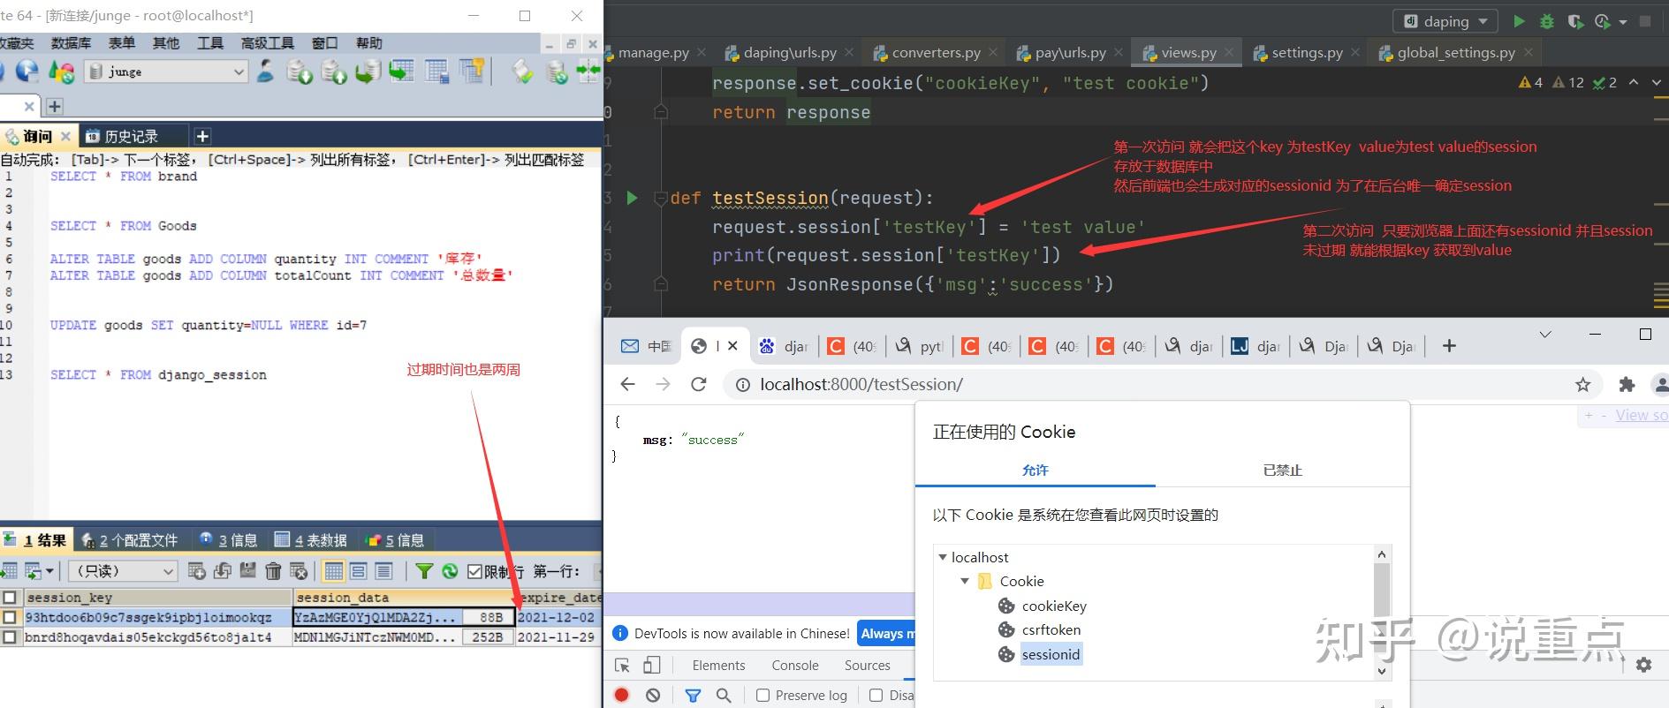This screenshot has width=1669, height=708.
Task: Click the run gutter arrow beside testSession
Action: click(x=632, y=198)
